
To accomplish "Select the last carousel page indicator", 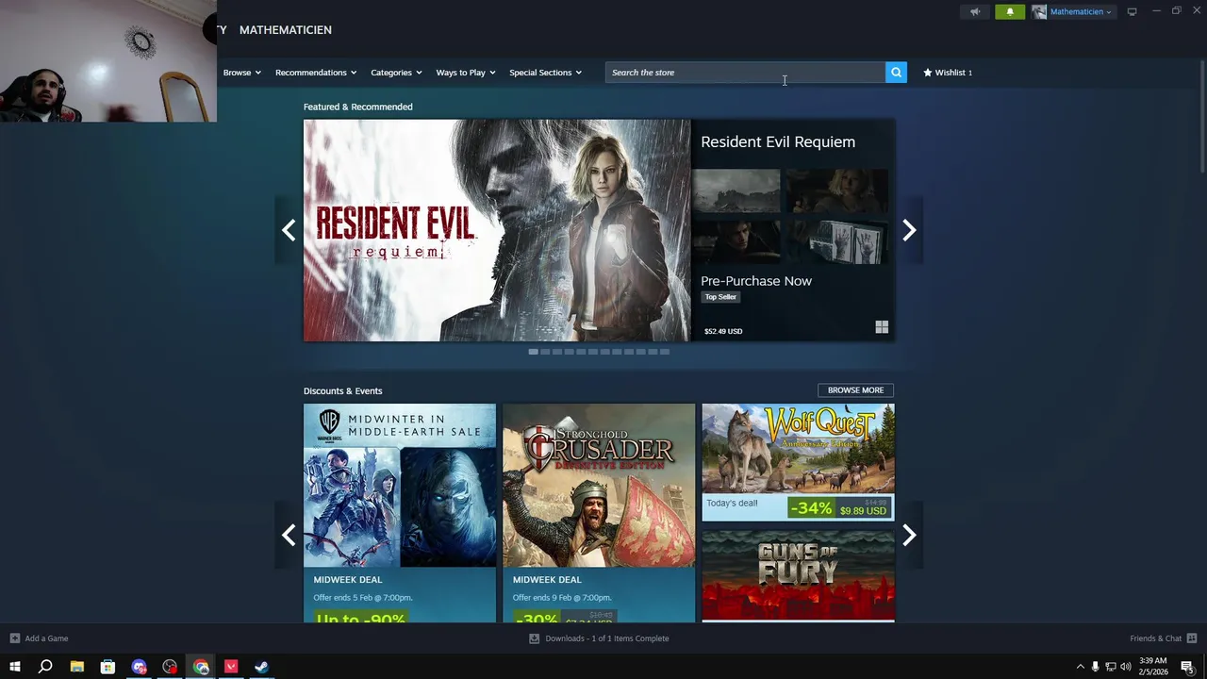I will coord(664,352).
